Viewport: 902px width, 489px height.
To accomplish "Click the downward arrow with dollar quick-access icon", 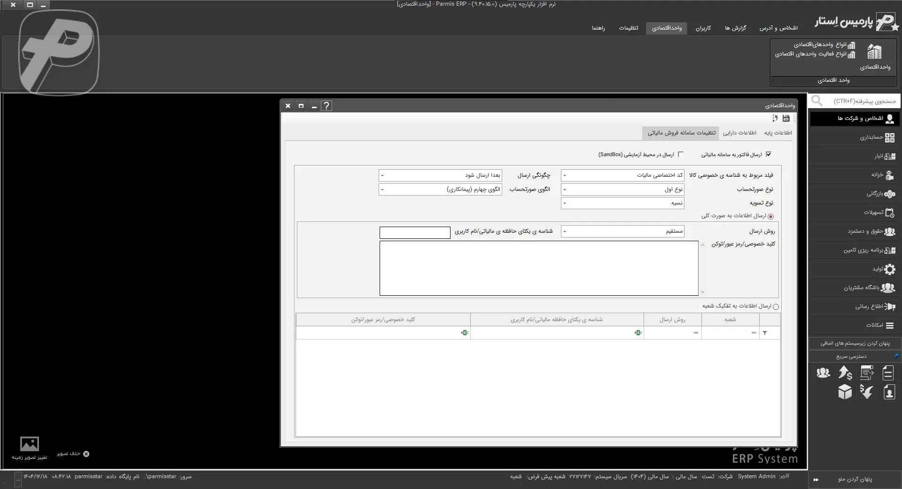I will coord(867,392).
